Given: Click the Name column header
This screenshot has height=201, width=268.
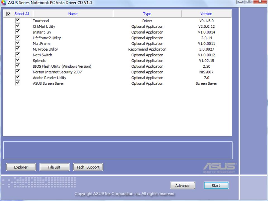Looking at the screenshot, I should point(73,14).
